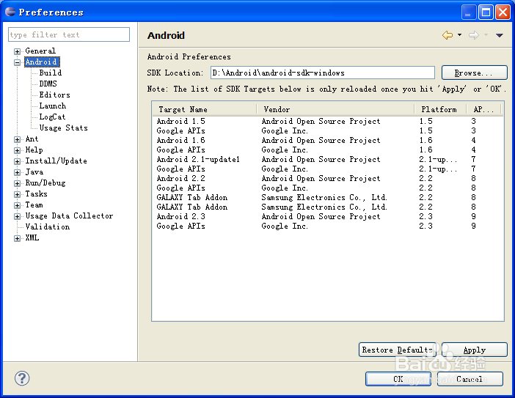Viewport: 515px width, 398px height.
Task: Expand the General tree node
Action: (x=17, y=51)
